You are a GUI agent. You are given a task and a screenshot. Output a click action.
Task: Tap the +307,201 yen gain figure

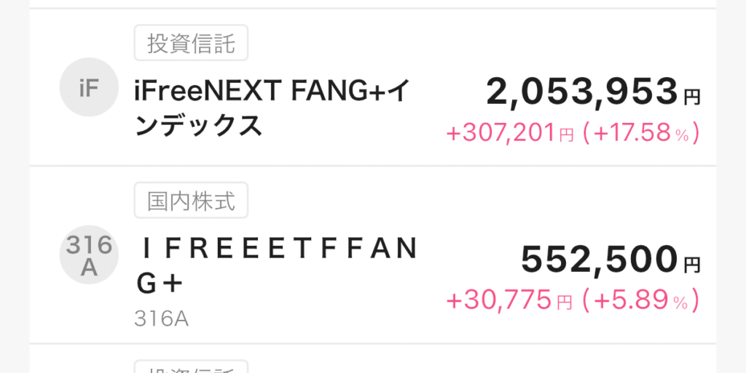click(501, 133)
